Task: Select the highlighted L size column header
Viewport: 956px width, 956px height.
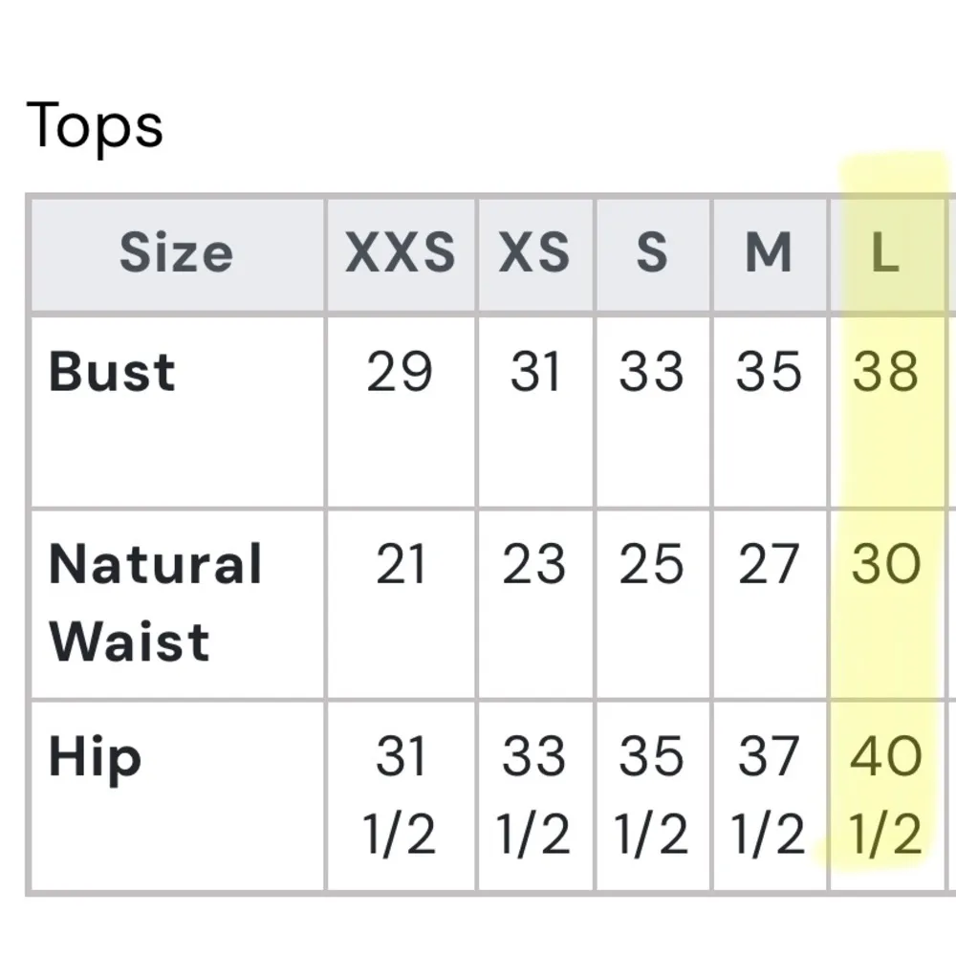Action: [x=885, y=253]
